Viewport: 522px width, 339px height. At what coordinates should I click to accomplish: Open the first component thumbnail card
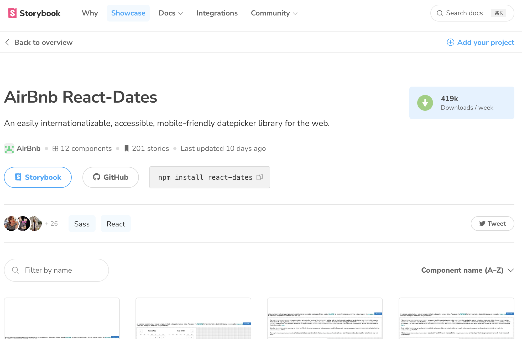pyautogui.click(x=62, y=318)
